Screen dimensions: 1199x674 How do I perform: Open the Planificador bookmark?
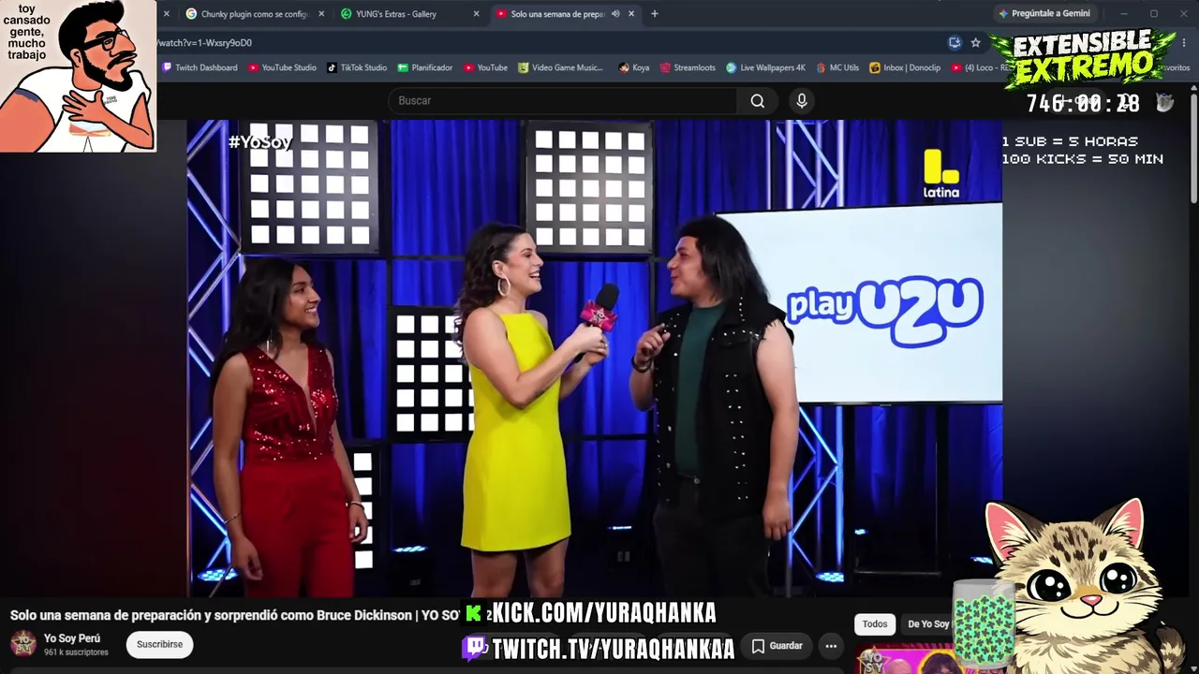click(x=425, y=67)
